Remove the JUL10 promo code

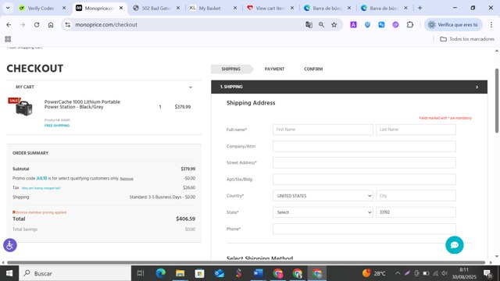[127, 179]
